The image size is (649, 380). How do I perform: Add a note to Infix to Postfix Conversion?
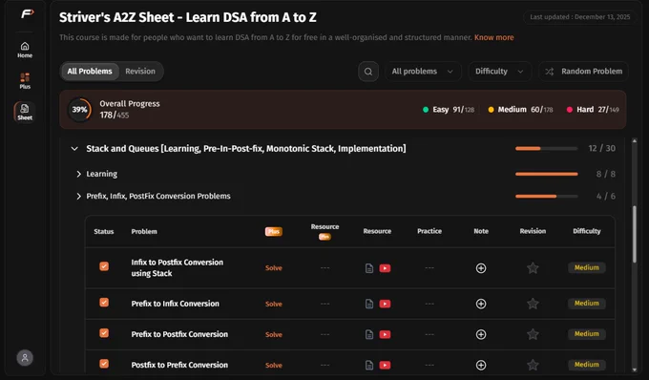pyautogui.click(x=481, y=268)
